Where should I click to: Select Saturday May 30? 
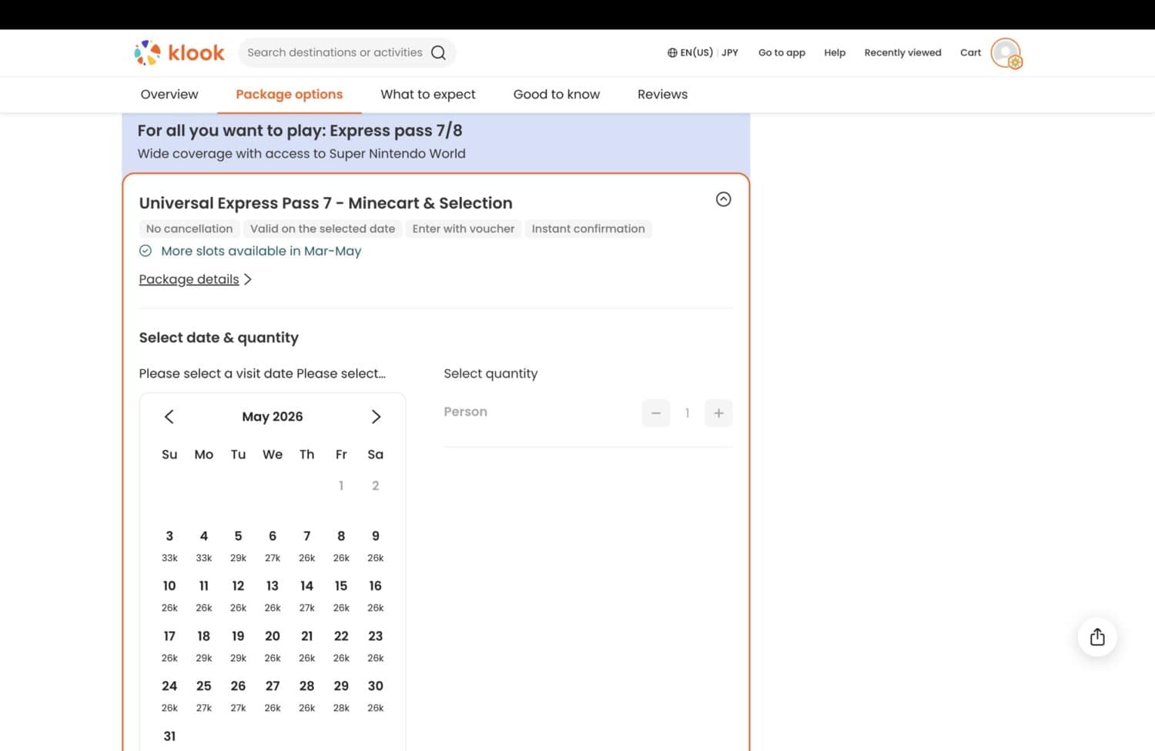coord(376,696)
